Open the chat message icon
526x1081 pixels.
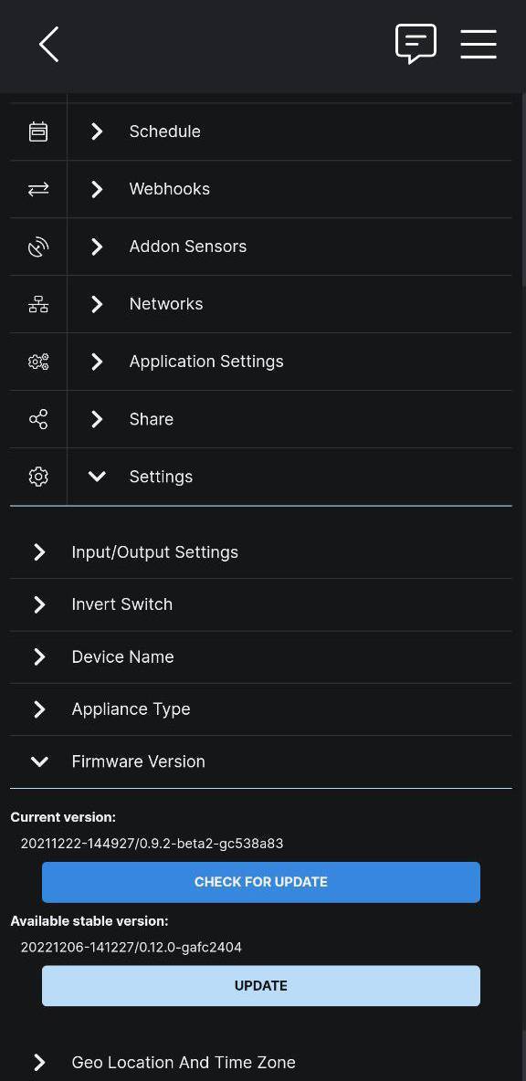(x=416, y=44)
